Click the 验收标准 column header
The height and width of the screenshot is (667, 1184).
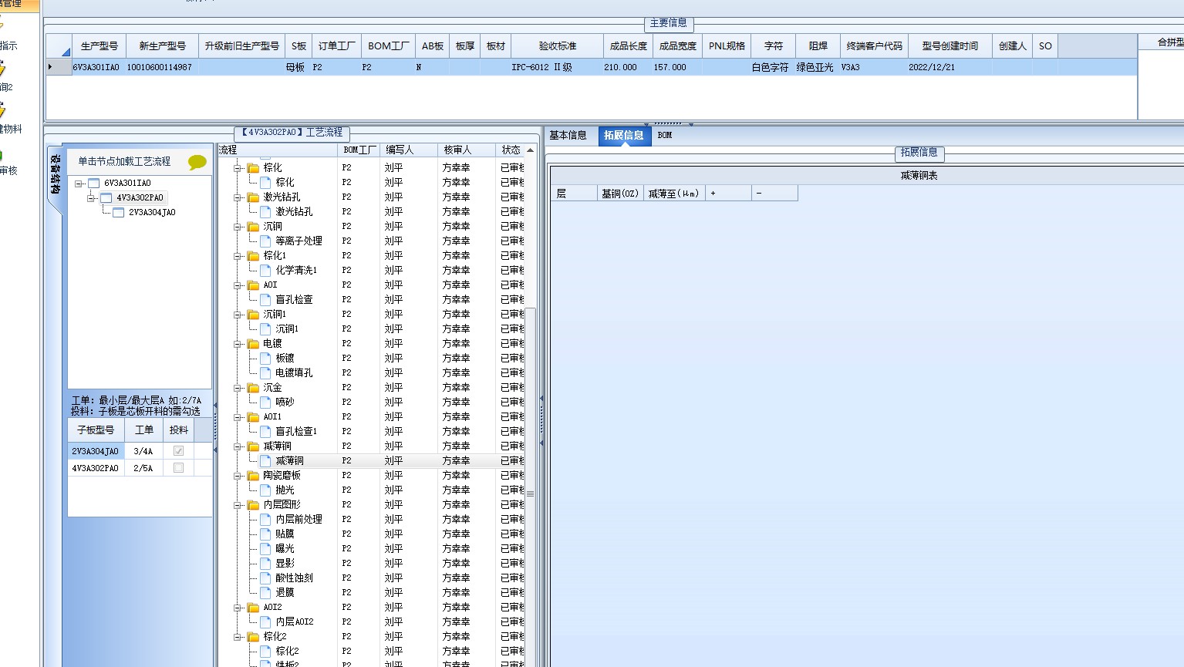coord(558,46)
